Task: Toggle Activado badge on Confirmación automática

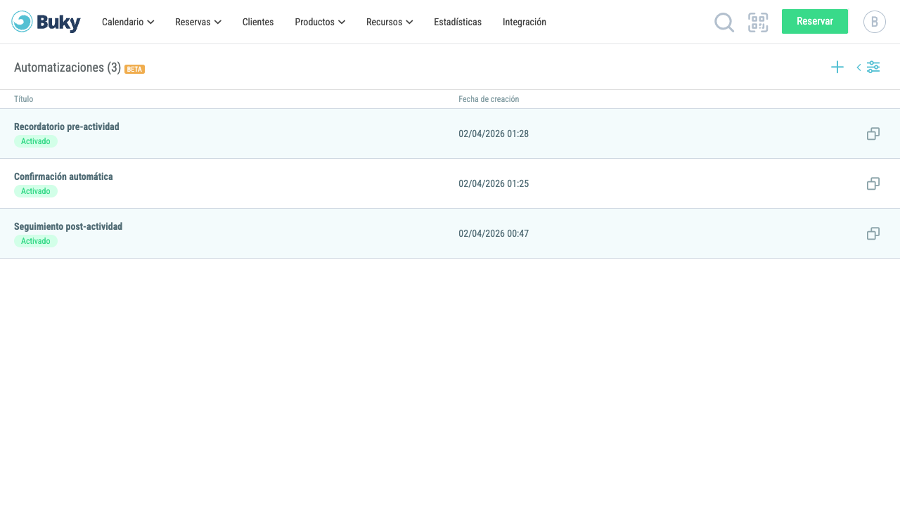Action: (x=36, y=191)
